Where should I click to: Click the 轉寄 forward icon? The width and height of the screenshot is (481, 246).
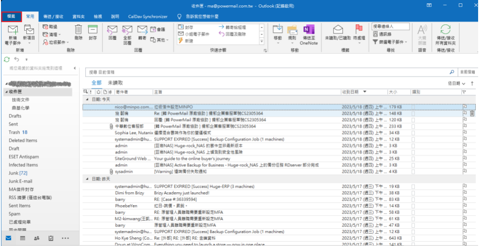[x=142, y=30]
